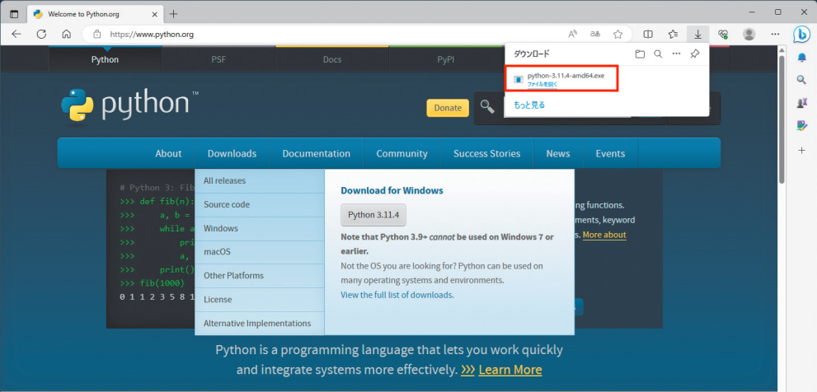Click もっと見る in downloads panel
Screen dimensions: 817x392
click(529, 105)
